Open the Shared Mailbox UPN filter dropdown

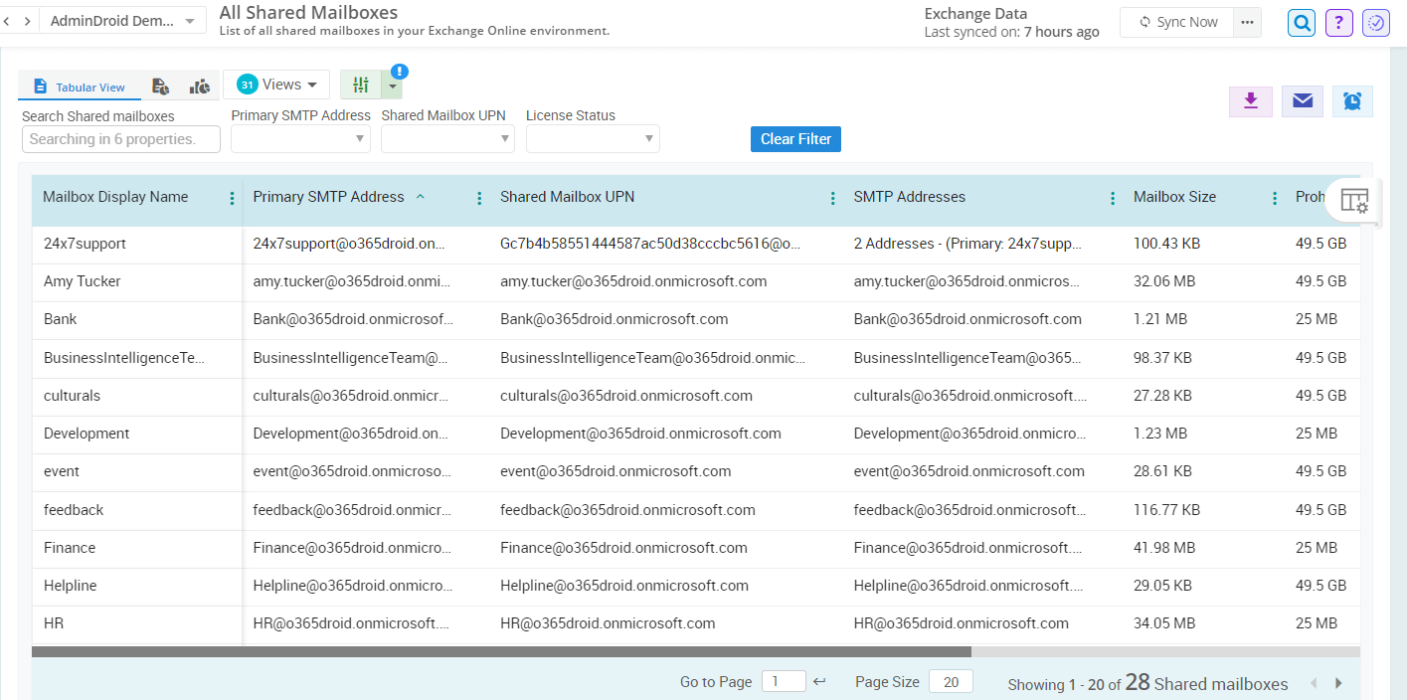(x=447, y=139)
